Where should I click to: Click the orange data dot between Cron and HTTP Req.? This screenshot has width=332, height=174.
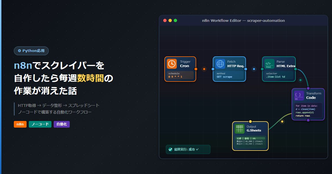tap(204, 69)
